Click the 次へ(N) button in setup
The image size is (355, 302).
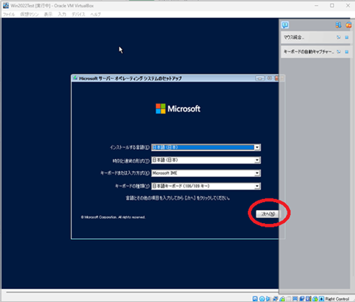click(268, 214)
